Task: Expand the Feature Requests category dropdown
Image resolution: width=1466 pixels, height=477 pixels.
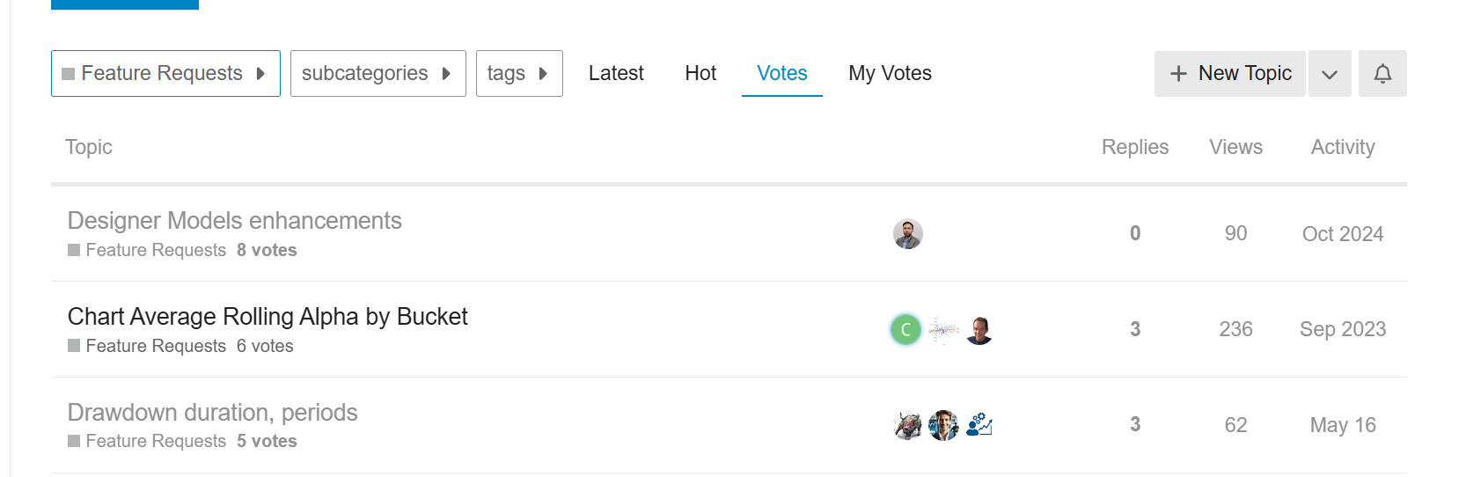Action: (x=165, y=73)
